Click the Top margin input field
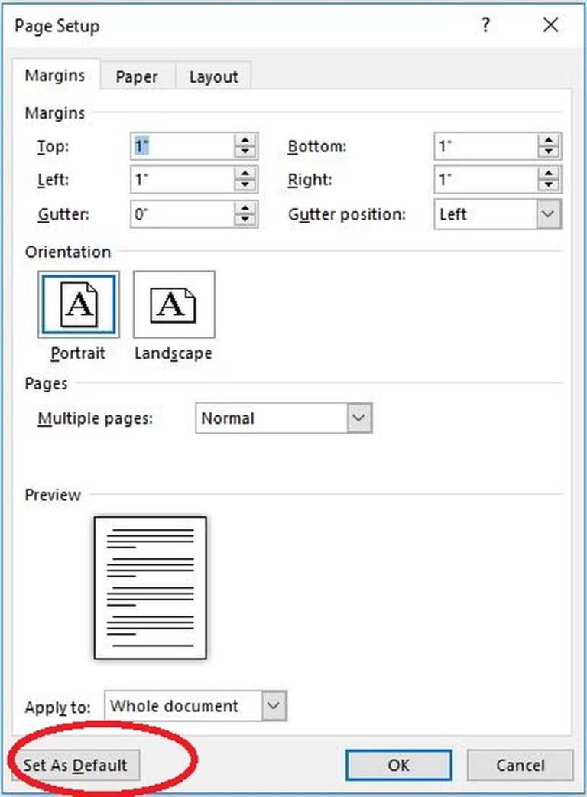 pos(183,146)
